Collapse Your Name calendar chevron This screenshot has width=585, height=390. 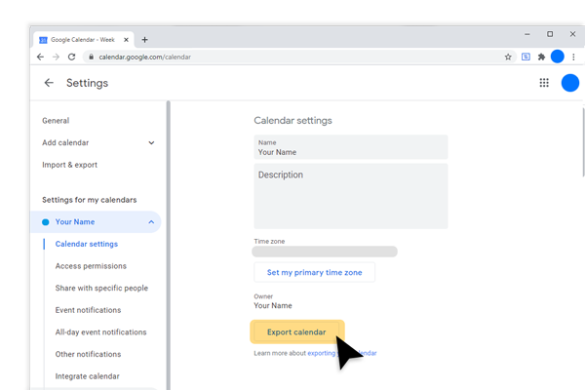(151, 221)
